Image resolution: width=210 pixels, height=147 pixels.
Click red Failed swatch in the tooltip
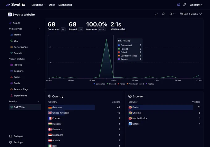[119, 52]
